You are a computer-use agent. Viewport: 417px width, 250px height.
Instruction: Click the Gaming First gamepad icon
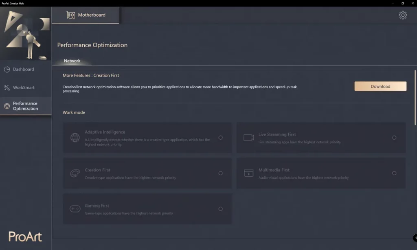click(75, 209)
